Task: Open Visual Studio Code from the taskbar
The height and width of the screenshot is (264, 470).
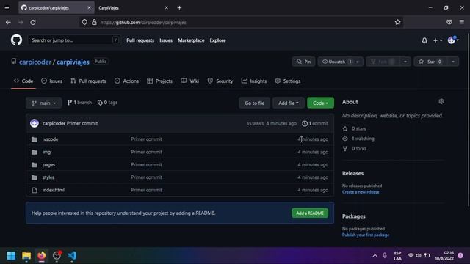Action: [x=72, y=256]
